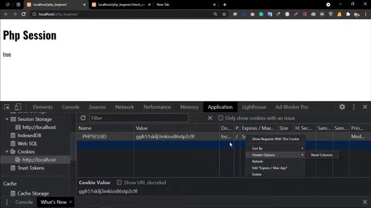The width and height of the screenshot is (371, 208).
Task: Choose Refresh in the context menu
Action: (276, 162)
